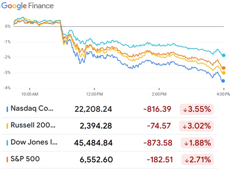Click the blue Nasdaq color marker
230x170 pixels.
[x=7, y=109]
